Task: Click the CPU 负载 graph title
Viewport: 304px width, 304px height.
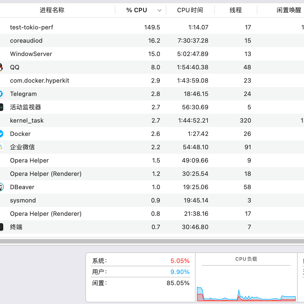Action: coord(246,259)
